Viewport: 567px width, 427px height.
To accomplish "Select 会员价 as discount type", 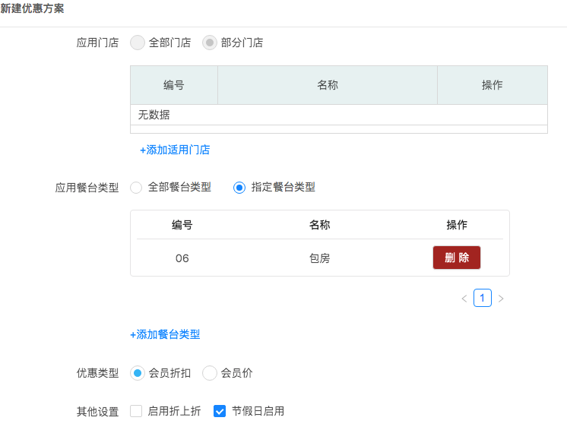I will coord(210,373).
